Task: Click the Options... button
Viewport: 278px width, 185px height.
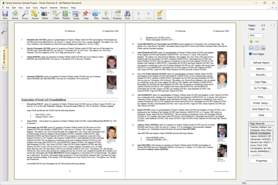Action: click(261, 69)
